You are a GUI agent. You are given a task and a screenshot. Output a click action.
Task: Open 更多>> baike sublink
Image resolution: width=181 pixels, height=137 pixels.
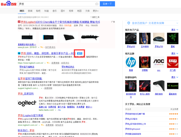89,107
